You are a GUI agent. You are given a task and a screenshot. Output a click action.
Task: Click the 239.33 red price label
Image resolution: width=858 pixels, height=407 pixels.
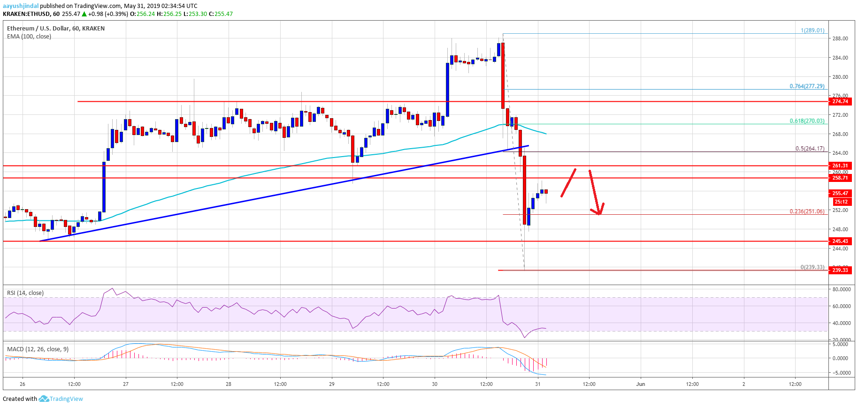click(x=840, y=270)
